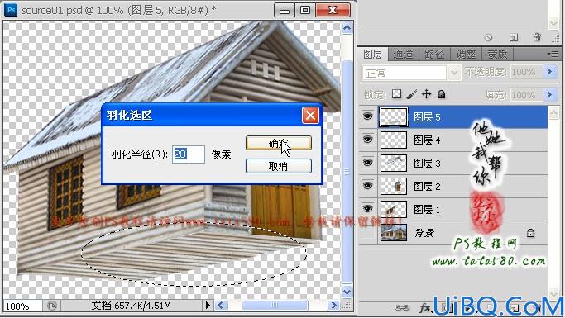The height and width of the screenshot is (318, 565).
Task: Click the trash icon in upper panel
Action: coord(537,37)
